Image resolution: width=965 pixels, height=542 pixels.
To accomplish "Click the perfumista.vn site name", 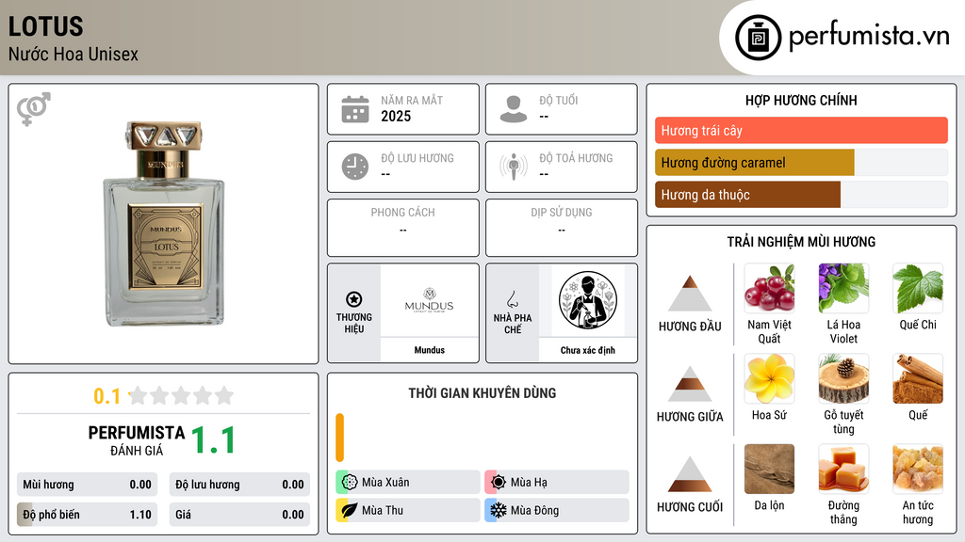I will tap(869, 36).
